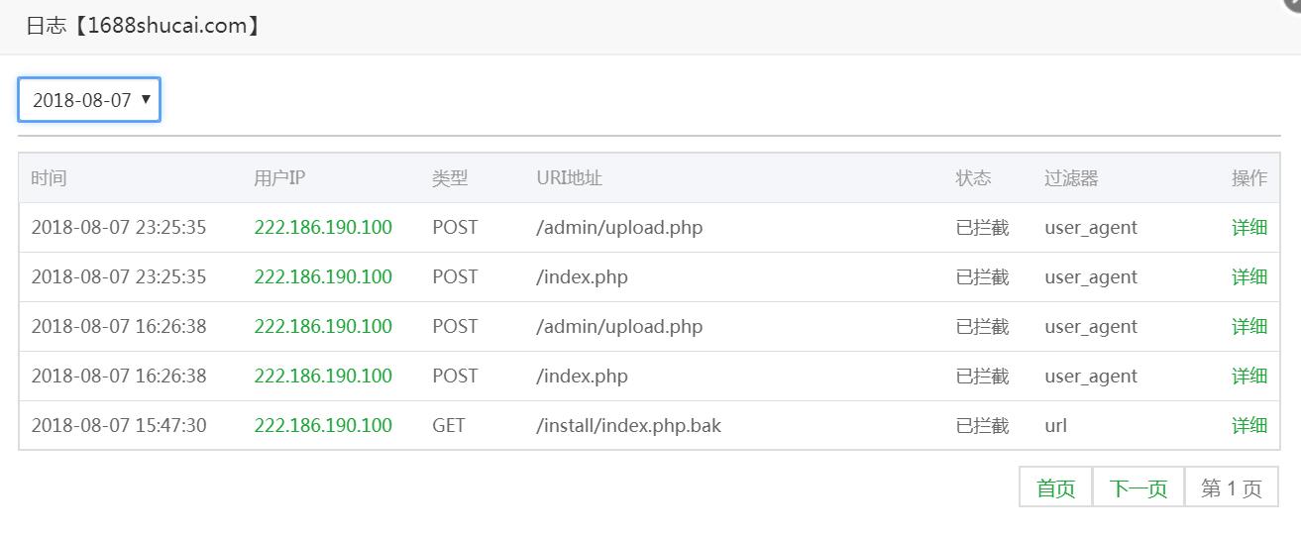Select IP address in 16:26:38 /index.php row
Screen dimensions: 1301x540
point(323,376)
